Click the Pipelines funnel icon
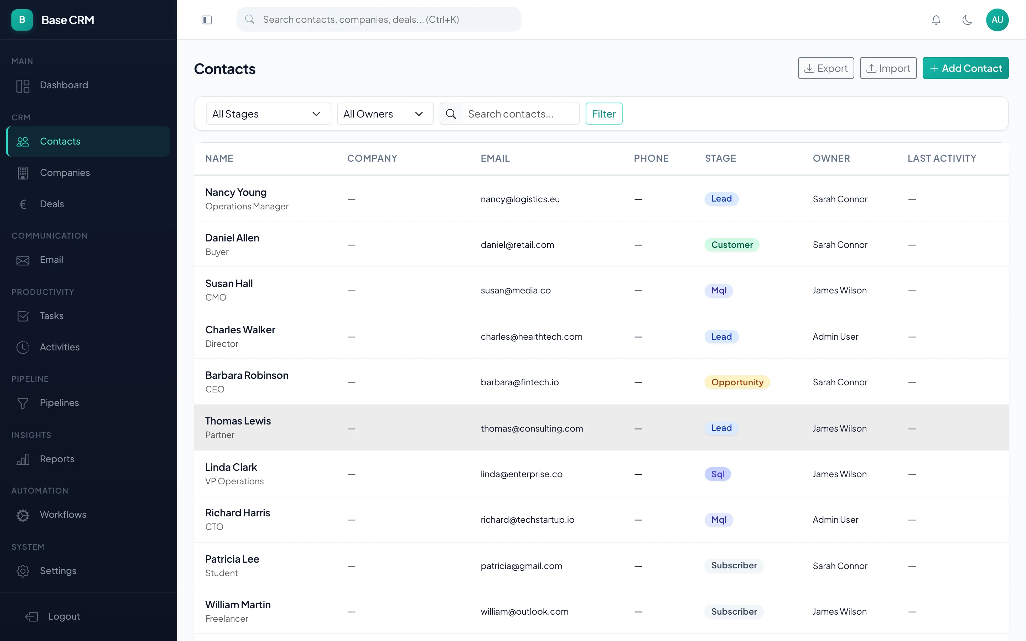The image size is (1026, 641). point(23,403)
